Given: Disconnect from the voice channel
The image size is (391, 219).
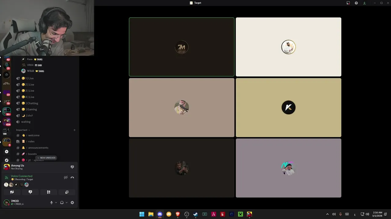Looking at the screenshot, I should 72,178.
